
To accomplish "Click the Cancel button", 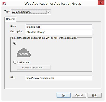I will (79, 95).
